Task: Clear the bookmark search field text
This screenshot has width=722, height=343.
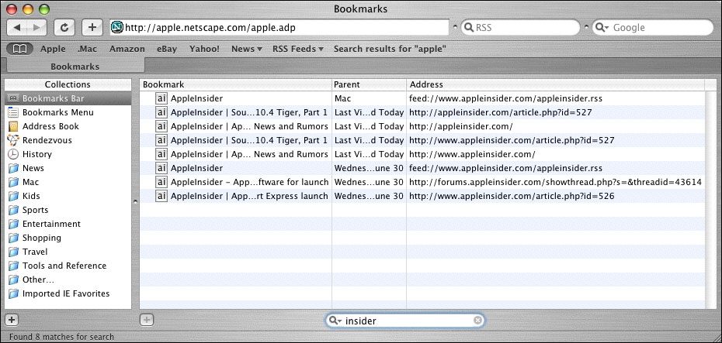Action: pyautogui.click(x=477, y=321)
